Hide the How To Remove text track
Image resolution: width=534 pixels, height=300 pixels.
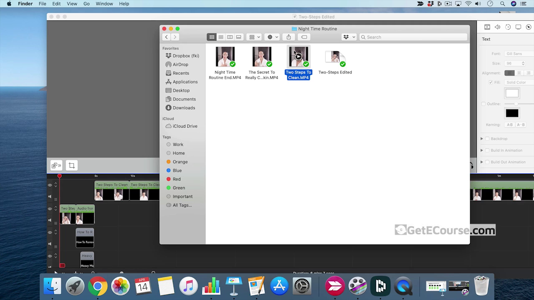[x=50, y=232]
